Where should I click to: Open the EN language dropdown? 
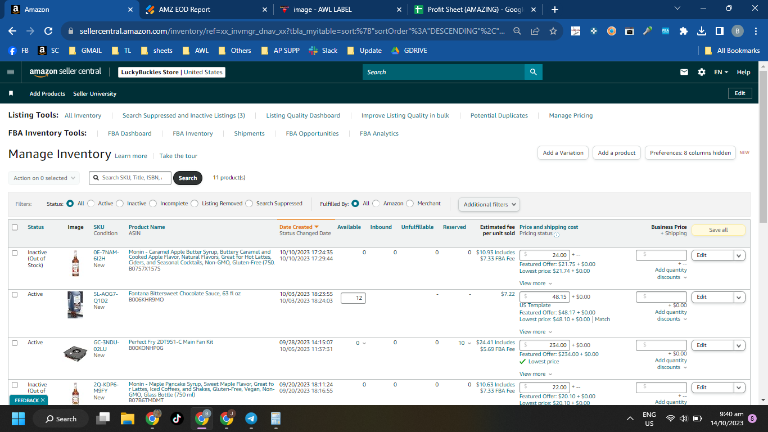click(x=721, y=72)
